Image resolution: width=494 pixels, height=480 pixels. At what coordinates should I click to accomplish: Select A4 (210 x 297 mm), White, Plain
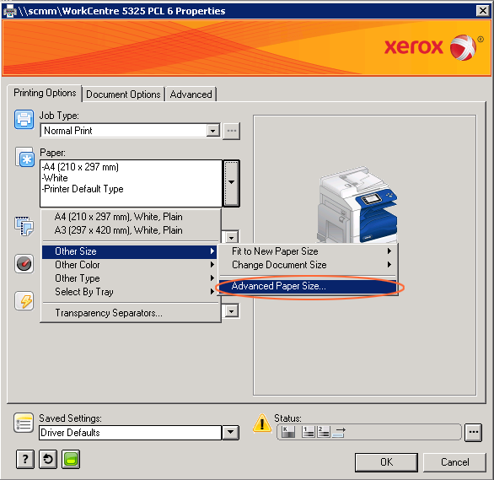tap(131, 217)
